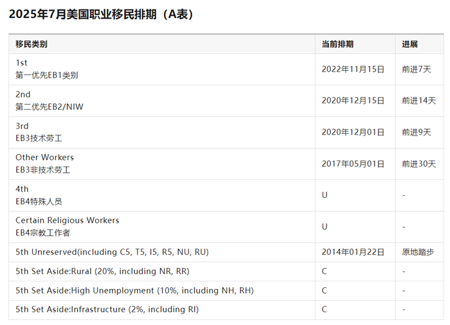This screenshot has height=325, width=450.
Task: Click the 进展 column header
Action: [410, 44]
